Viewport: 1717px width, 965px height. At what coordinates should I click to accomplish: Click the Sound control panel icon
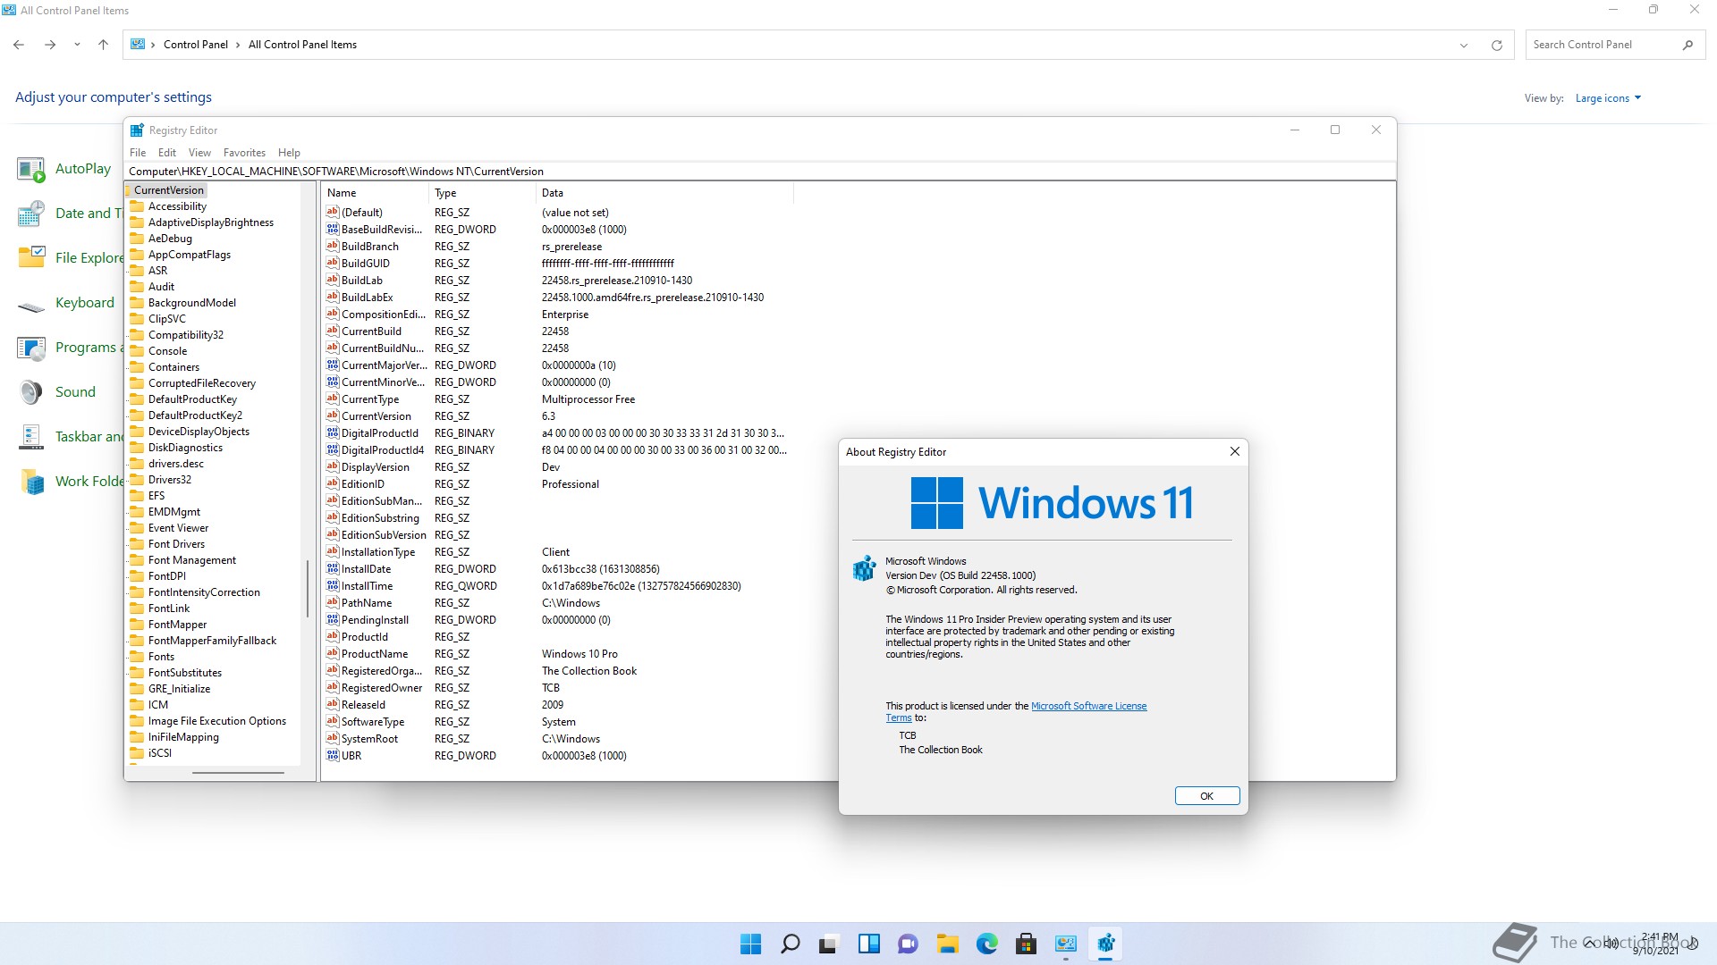click(x=31, y=392)
